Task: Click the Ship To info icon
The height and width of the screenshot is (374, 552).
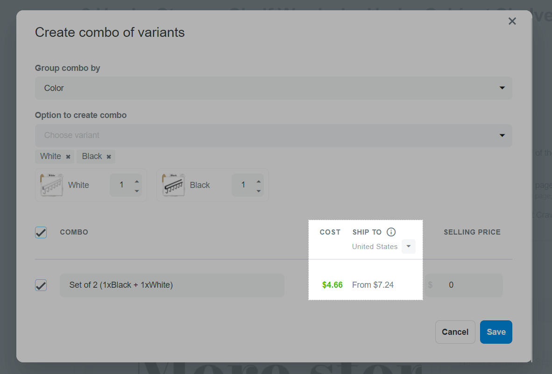Action: [x=391, y=232]
